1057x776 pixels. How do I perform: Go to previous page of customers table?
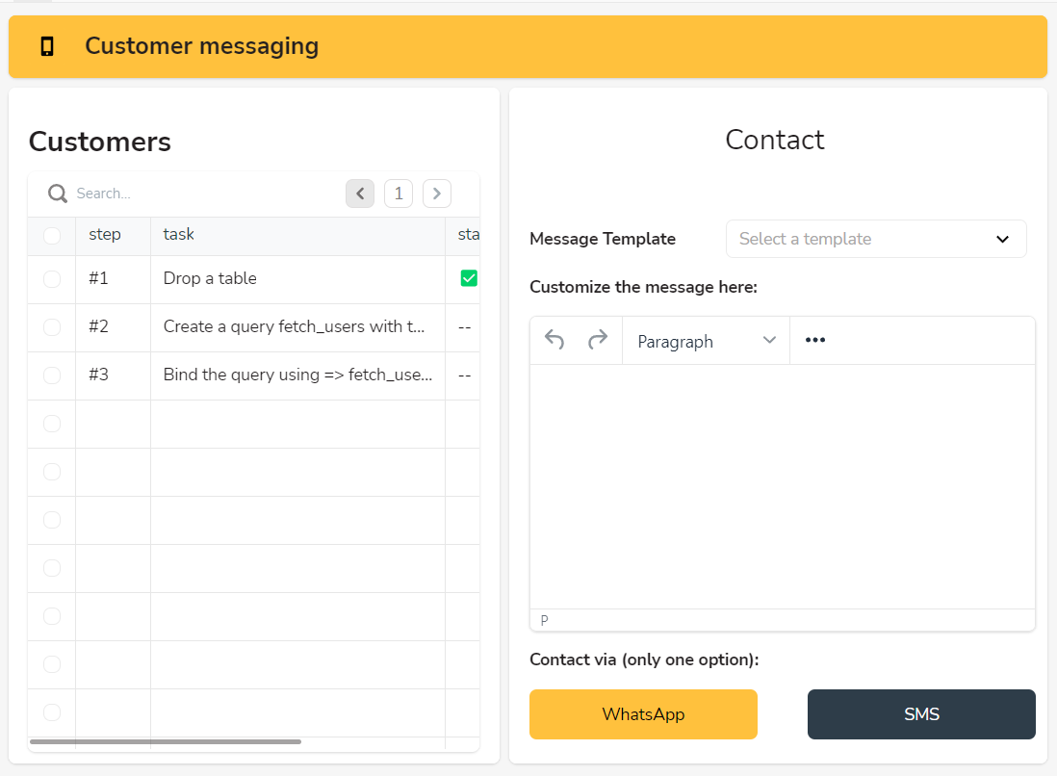pos(360,194)
